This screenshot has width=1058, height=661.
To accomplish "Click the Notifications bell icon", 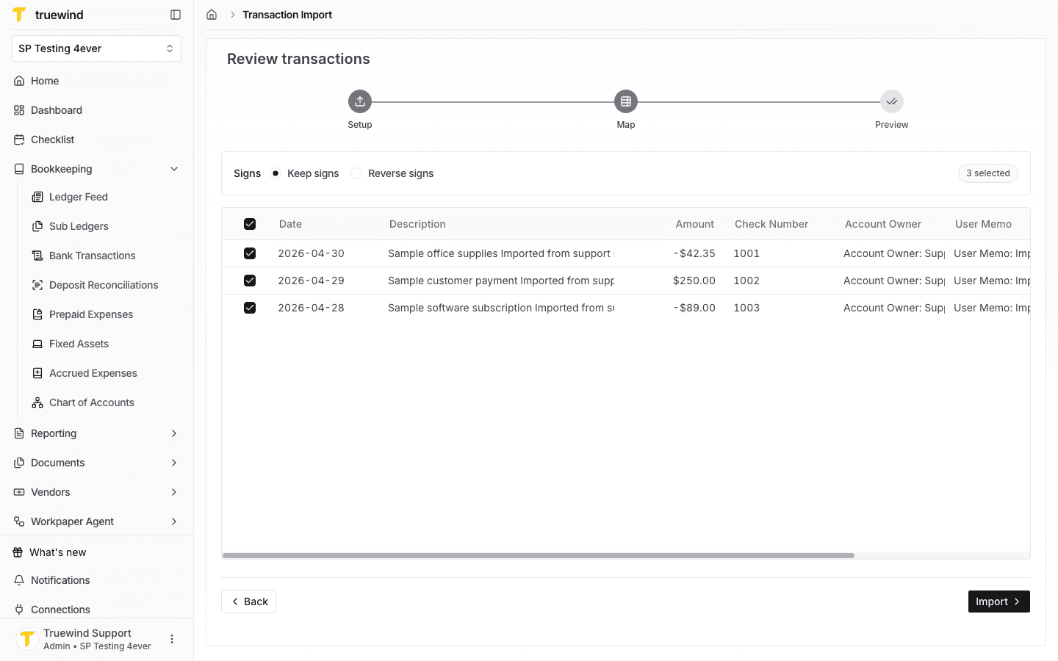I will [x=19, y=580].
